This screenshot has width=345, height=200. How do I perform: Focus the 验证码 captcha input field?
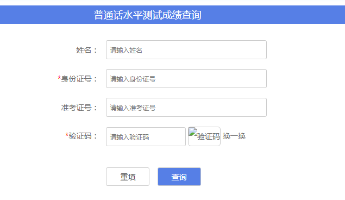146,136
